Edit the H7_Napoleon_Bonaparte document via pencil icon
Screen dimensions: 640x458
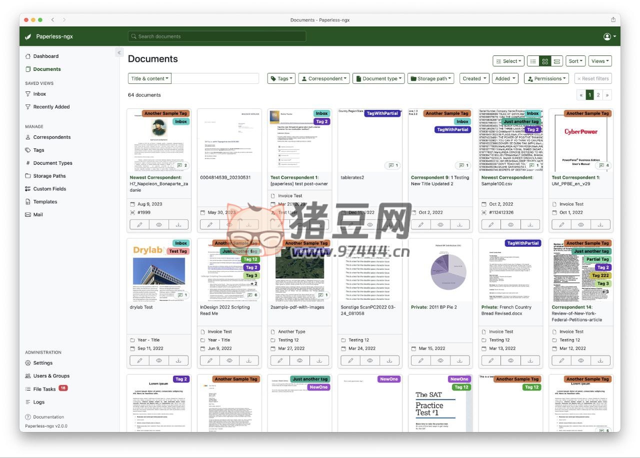139,225
